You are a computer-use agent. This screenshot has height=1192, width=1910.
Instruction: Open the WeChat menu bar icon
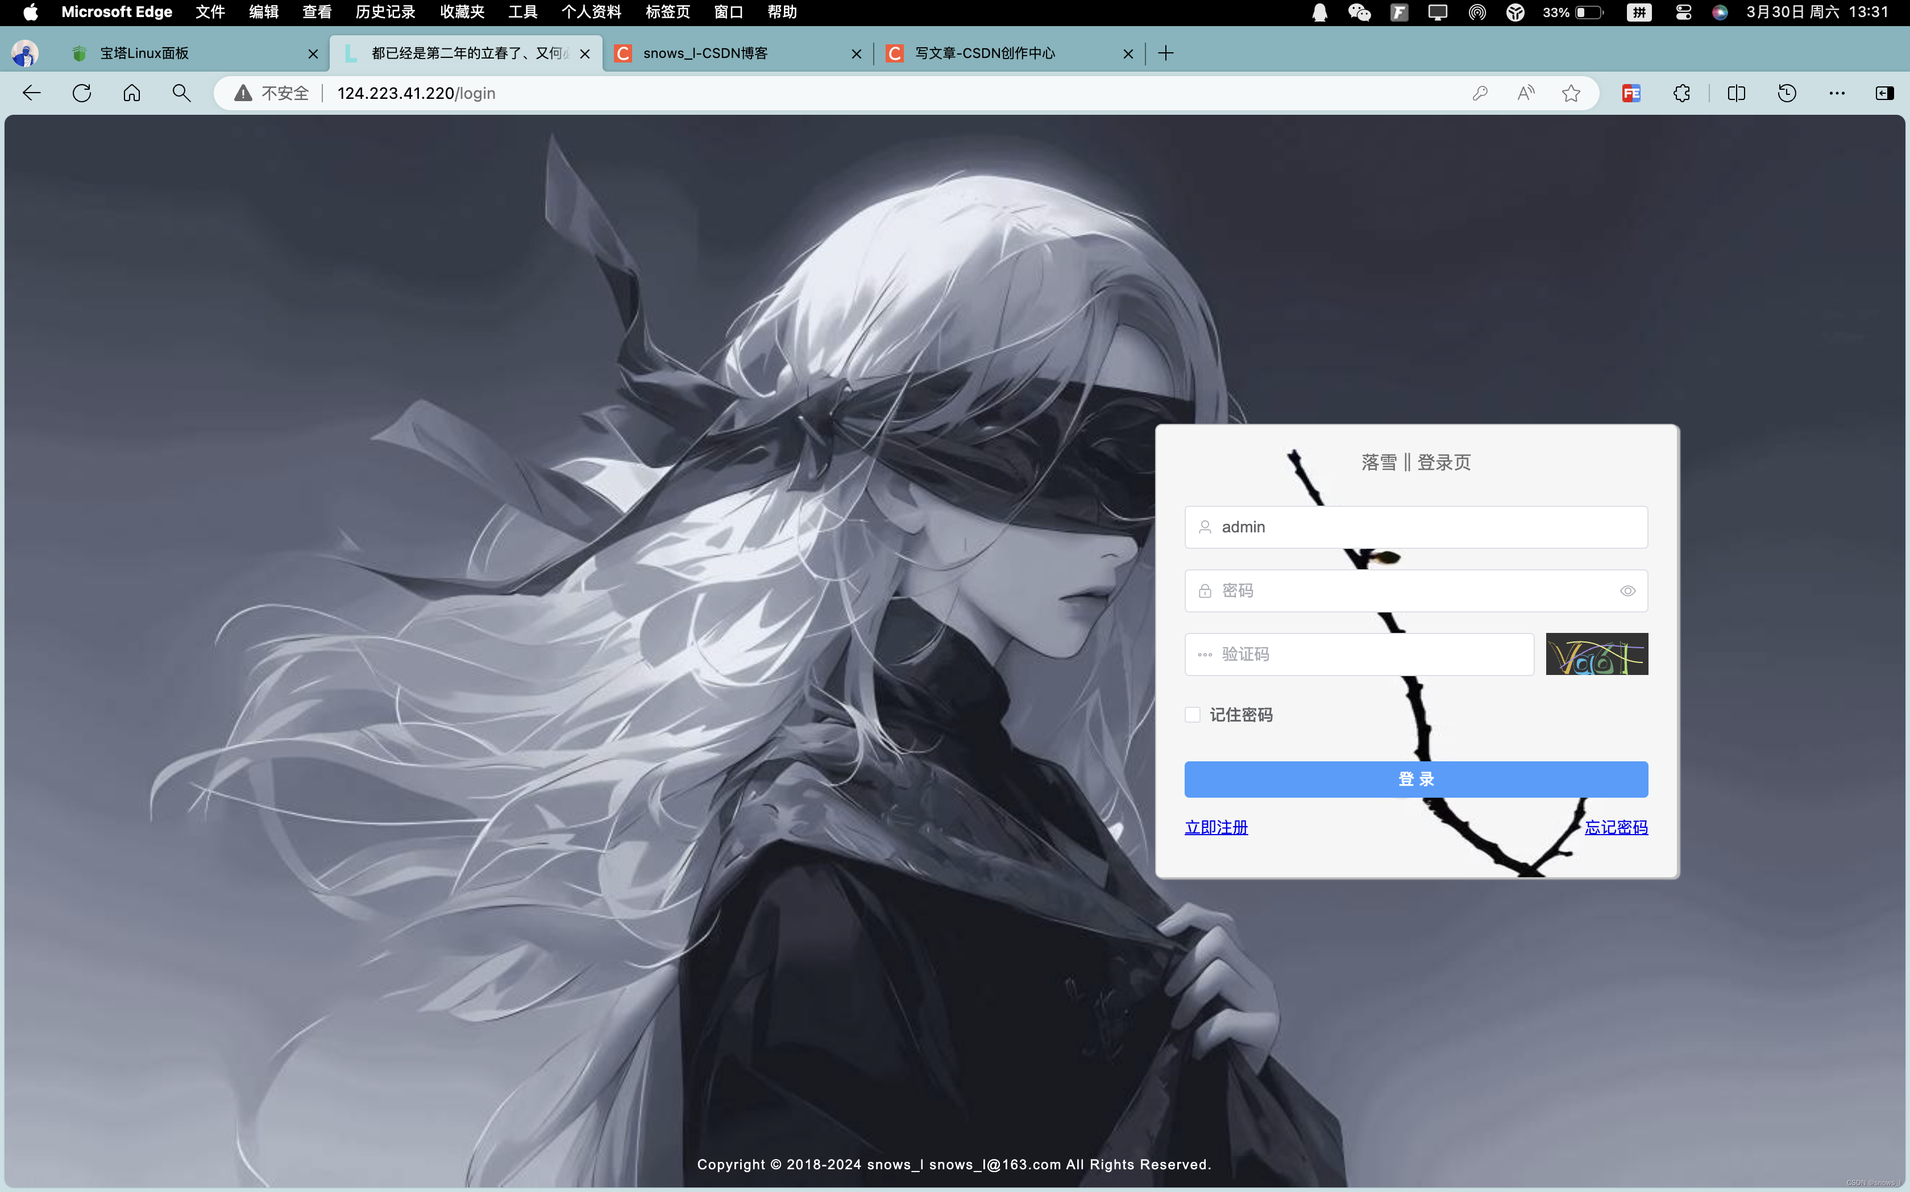[x=1359, y=12]
